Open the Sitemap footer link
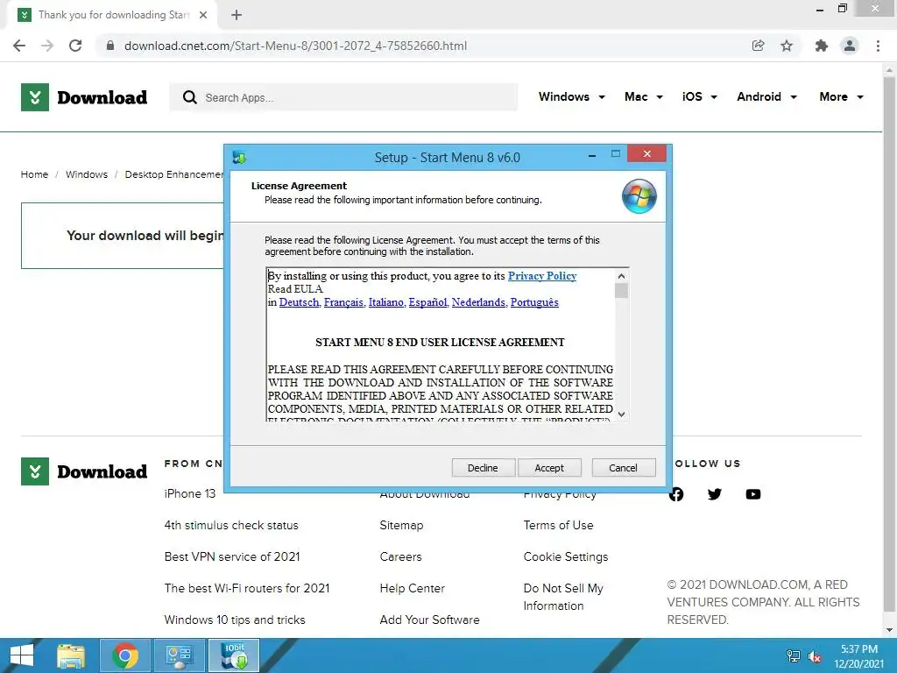Viewport: 897px width, 673px height. pos(401,525)
